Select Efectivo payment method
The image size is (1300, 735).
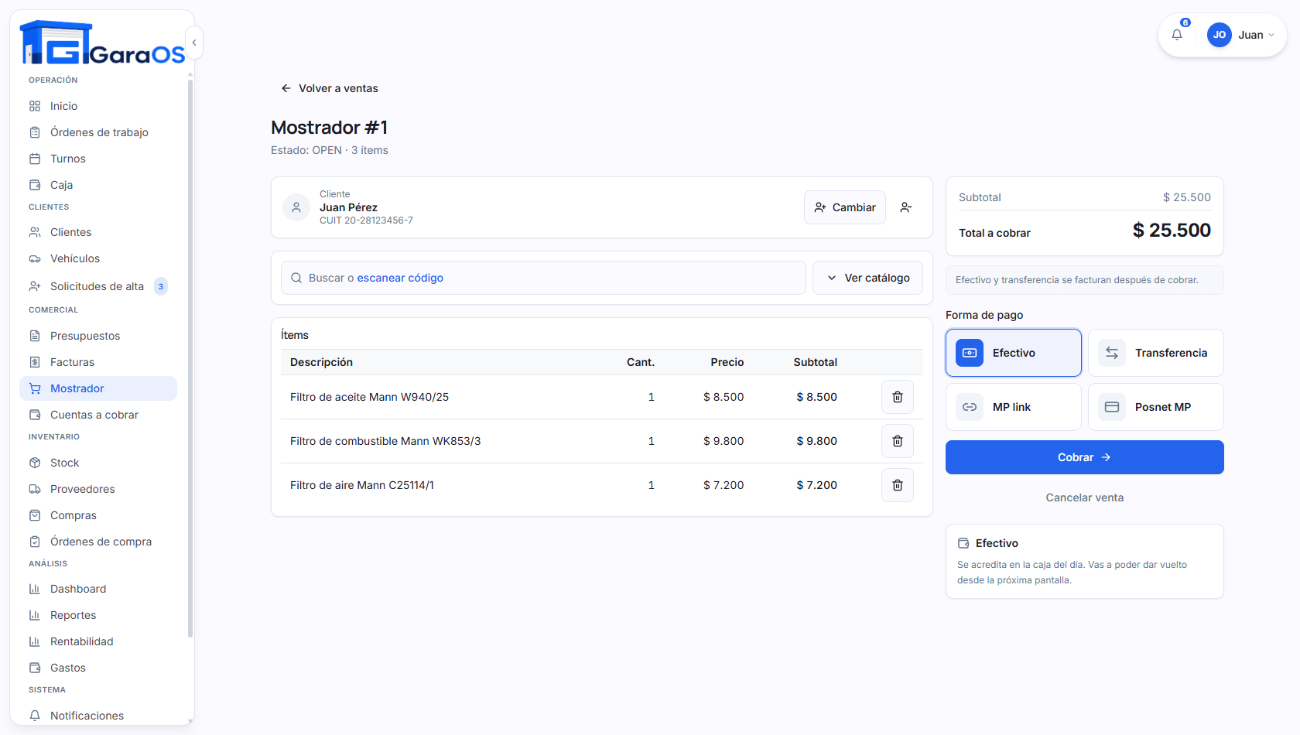(1014, 353)
